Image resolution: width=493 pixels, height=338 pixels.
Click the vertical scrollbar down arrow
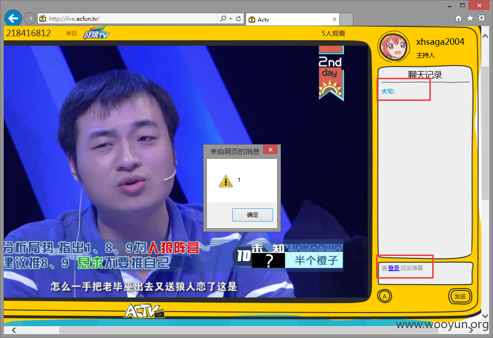485,316
